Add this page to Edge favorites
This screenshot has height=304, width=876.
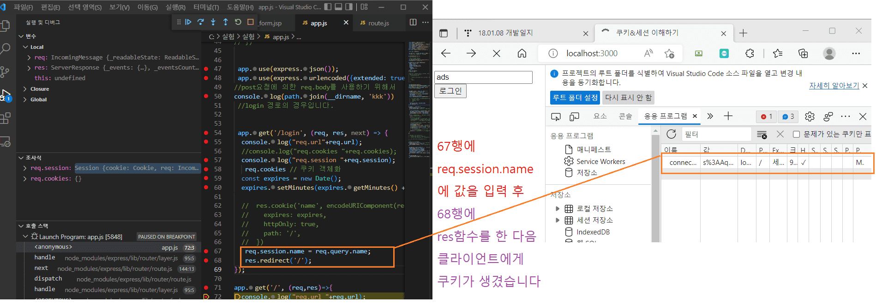pos(669,53)
